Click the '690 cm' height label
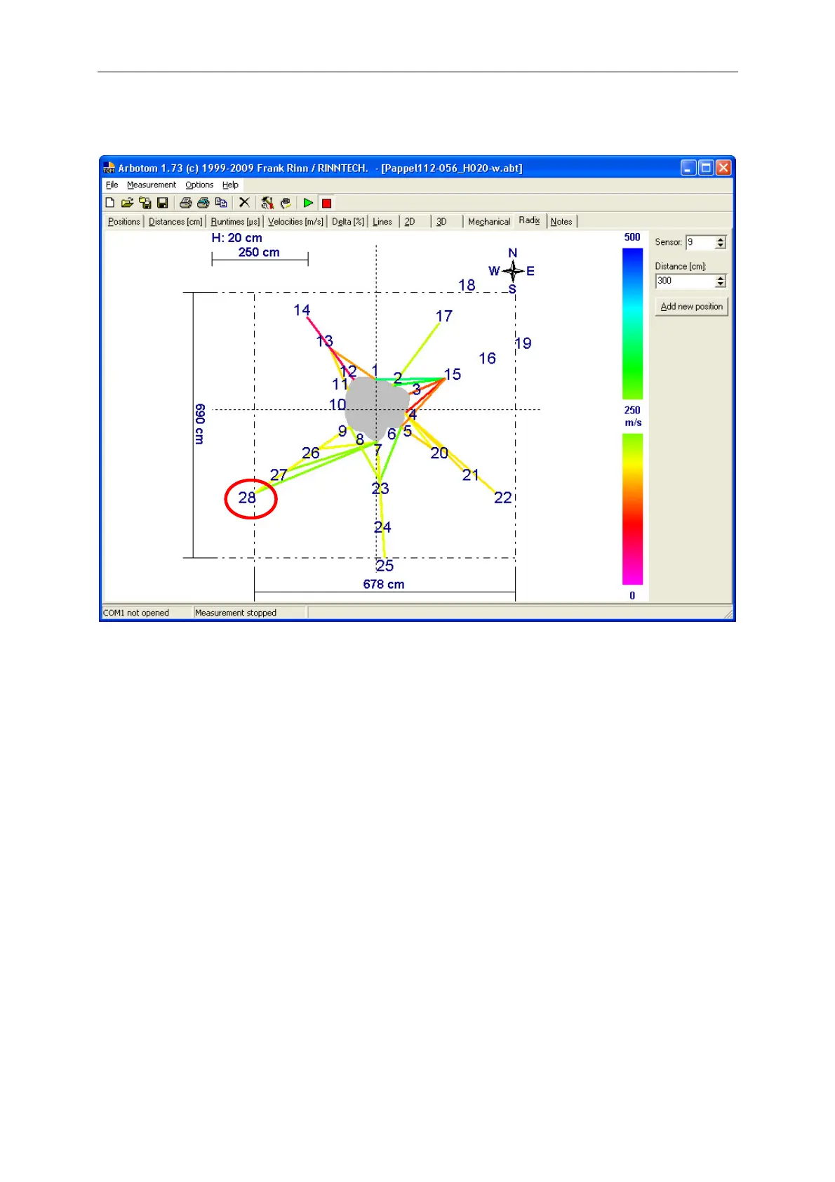The width and height of the screenshot is (835, 1182). (200, 424)
